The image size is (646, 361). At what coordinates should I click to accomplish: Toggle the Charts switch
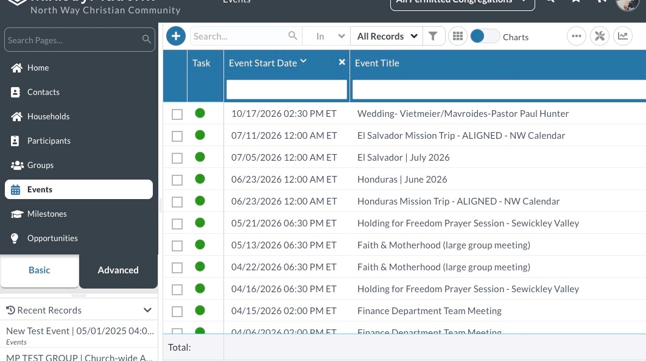click(x=485, y=37)
